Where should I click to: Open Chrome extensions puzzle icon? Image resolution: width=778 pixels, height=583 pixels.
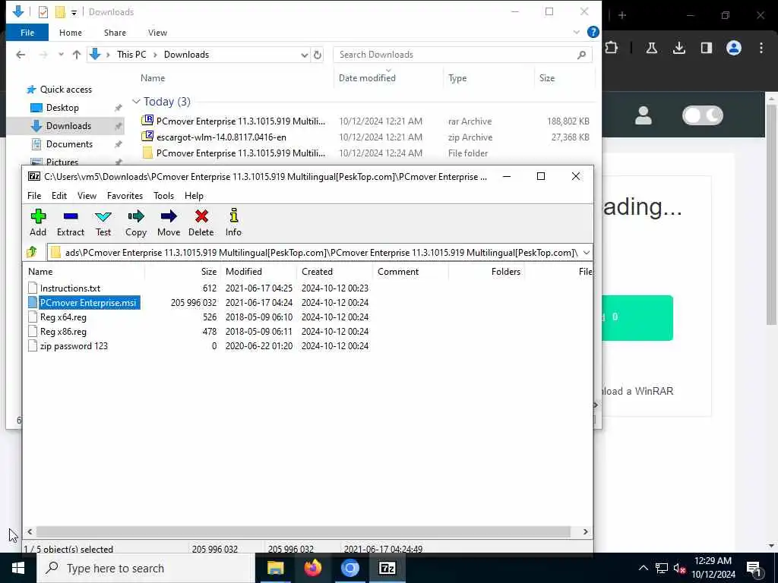click(x=612, y=48)
